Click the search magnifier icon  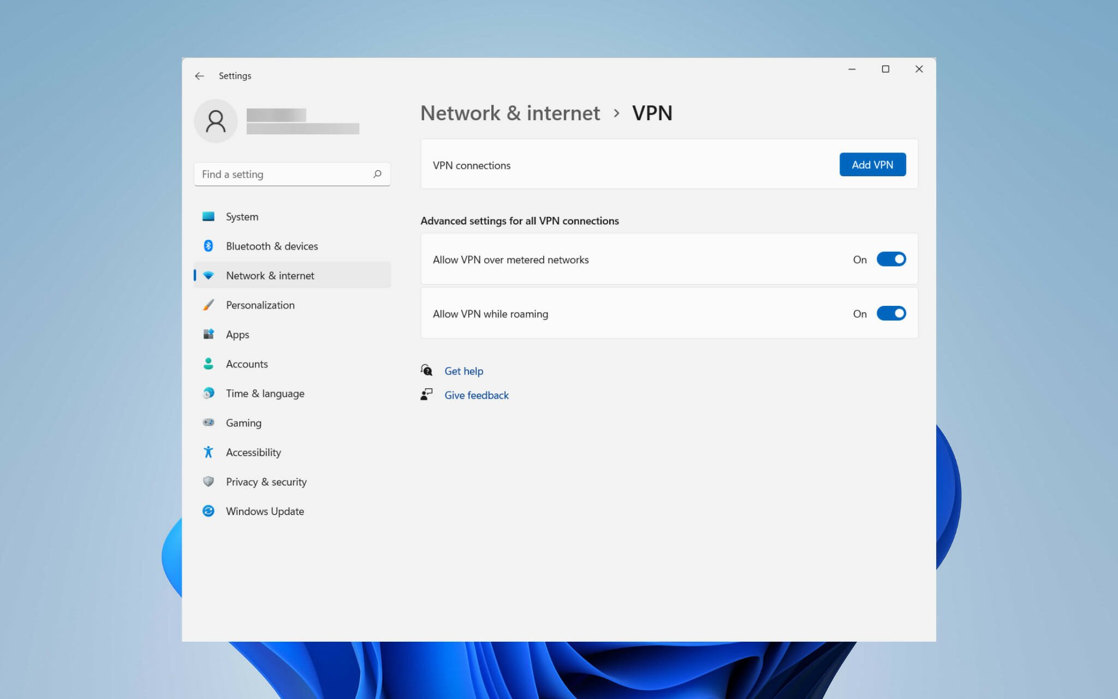[377, 174]
